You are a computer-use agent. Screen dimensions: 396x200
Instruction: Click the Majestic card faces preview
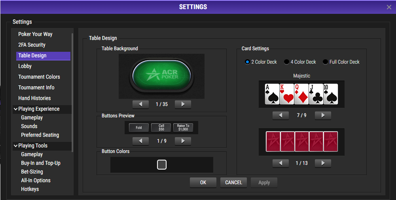(x=301, y=94)
